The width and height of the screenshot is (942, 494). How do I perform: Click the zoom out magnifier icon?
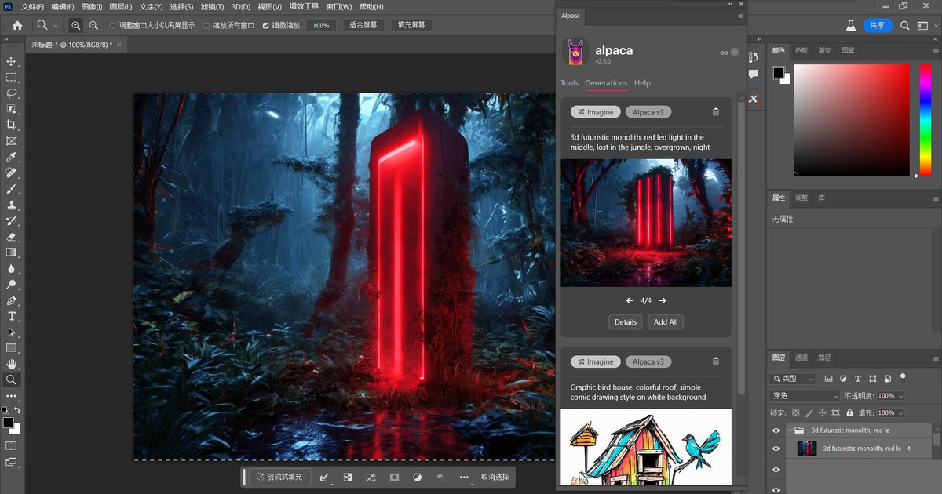click(93, 25)
